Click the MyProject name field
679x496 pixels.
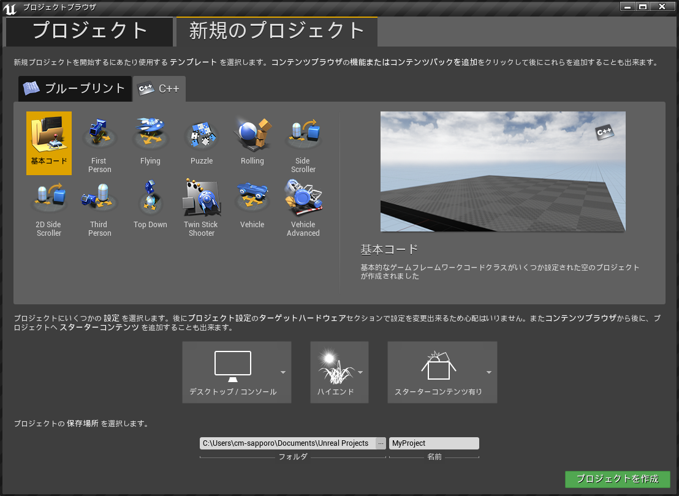(x=434, y=443)
